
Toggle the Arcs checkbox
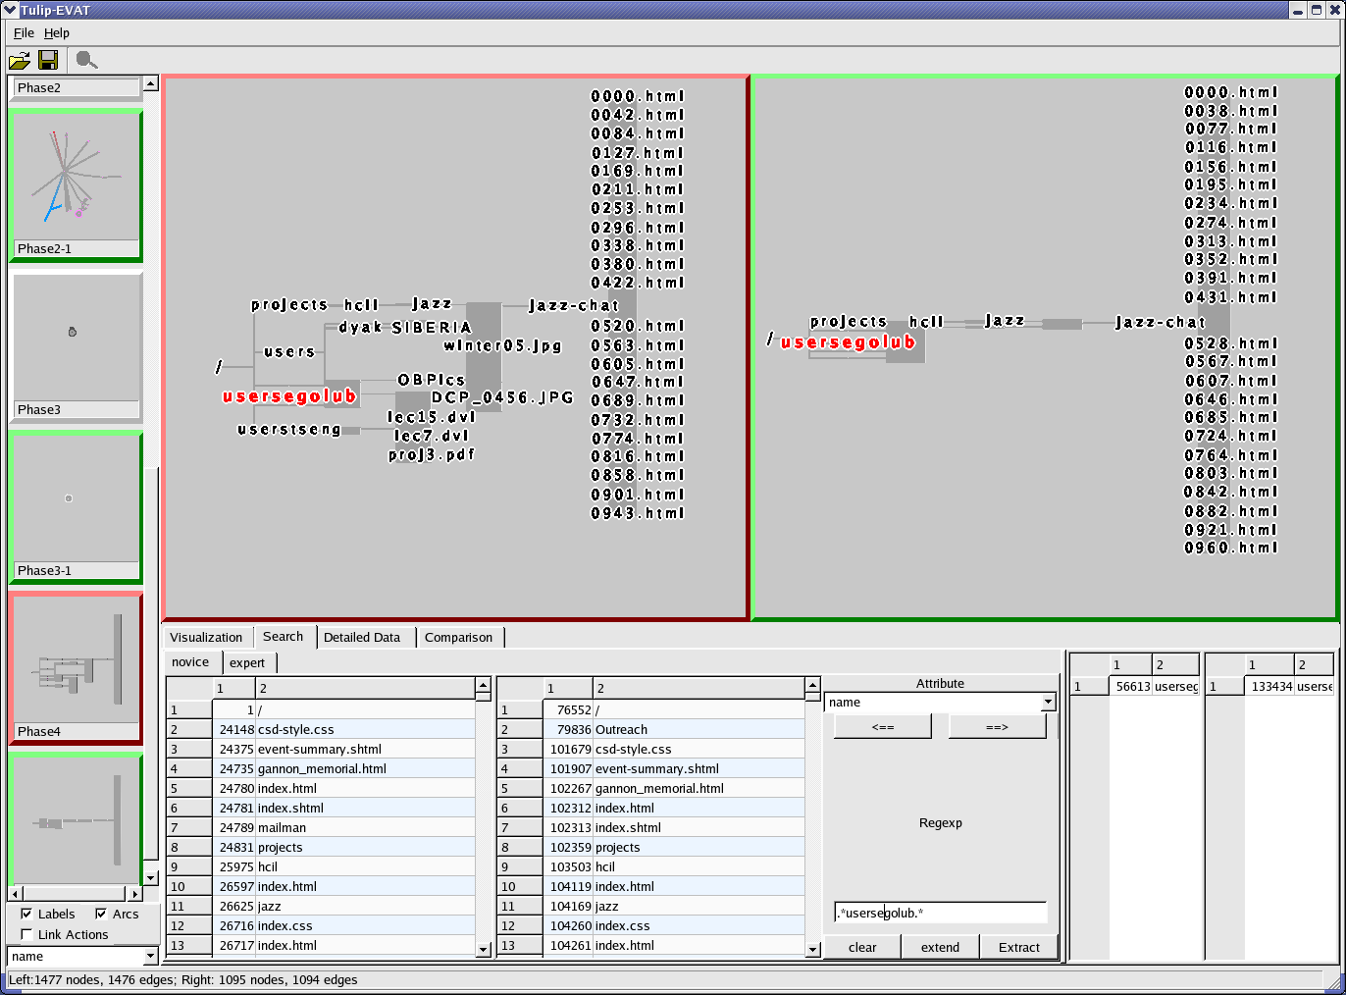(x=101, y=914)
